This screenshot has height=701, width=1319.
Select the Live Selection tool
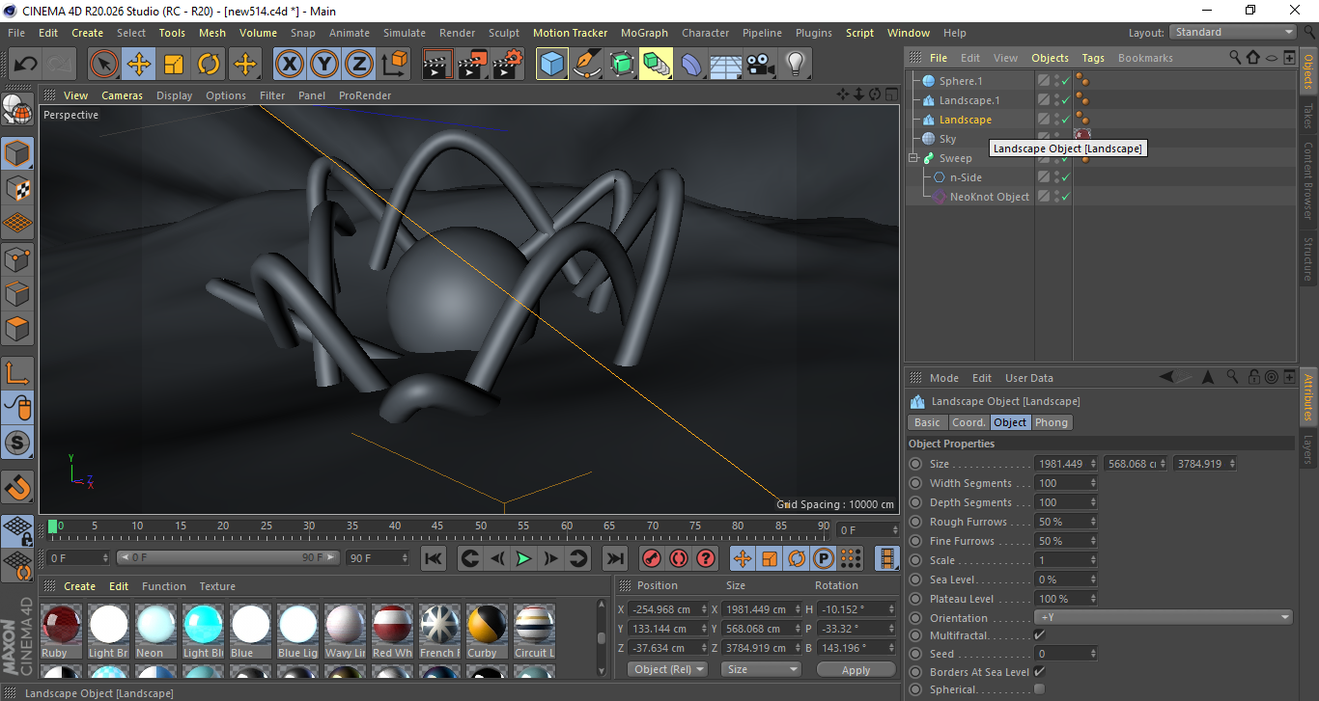[104, 65]
